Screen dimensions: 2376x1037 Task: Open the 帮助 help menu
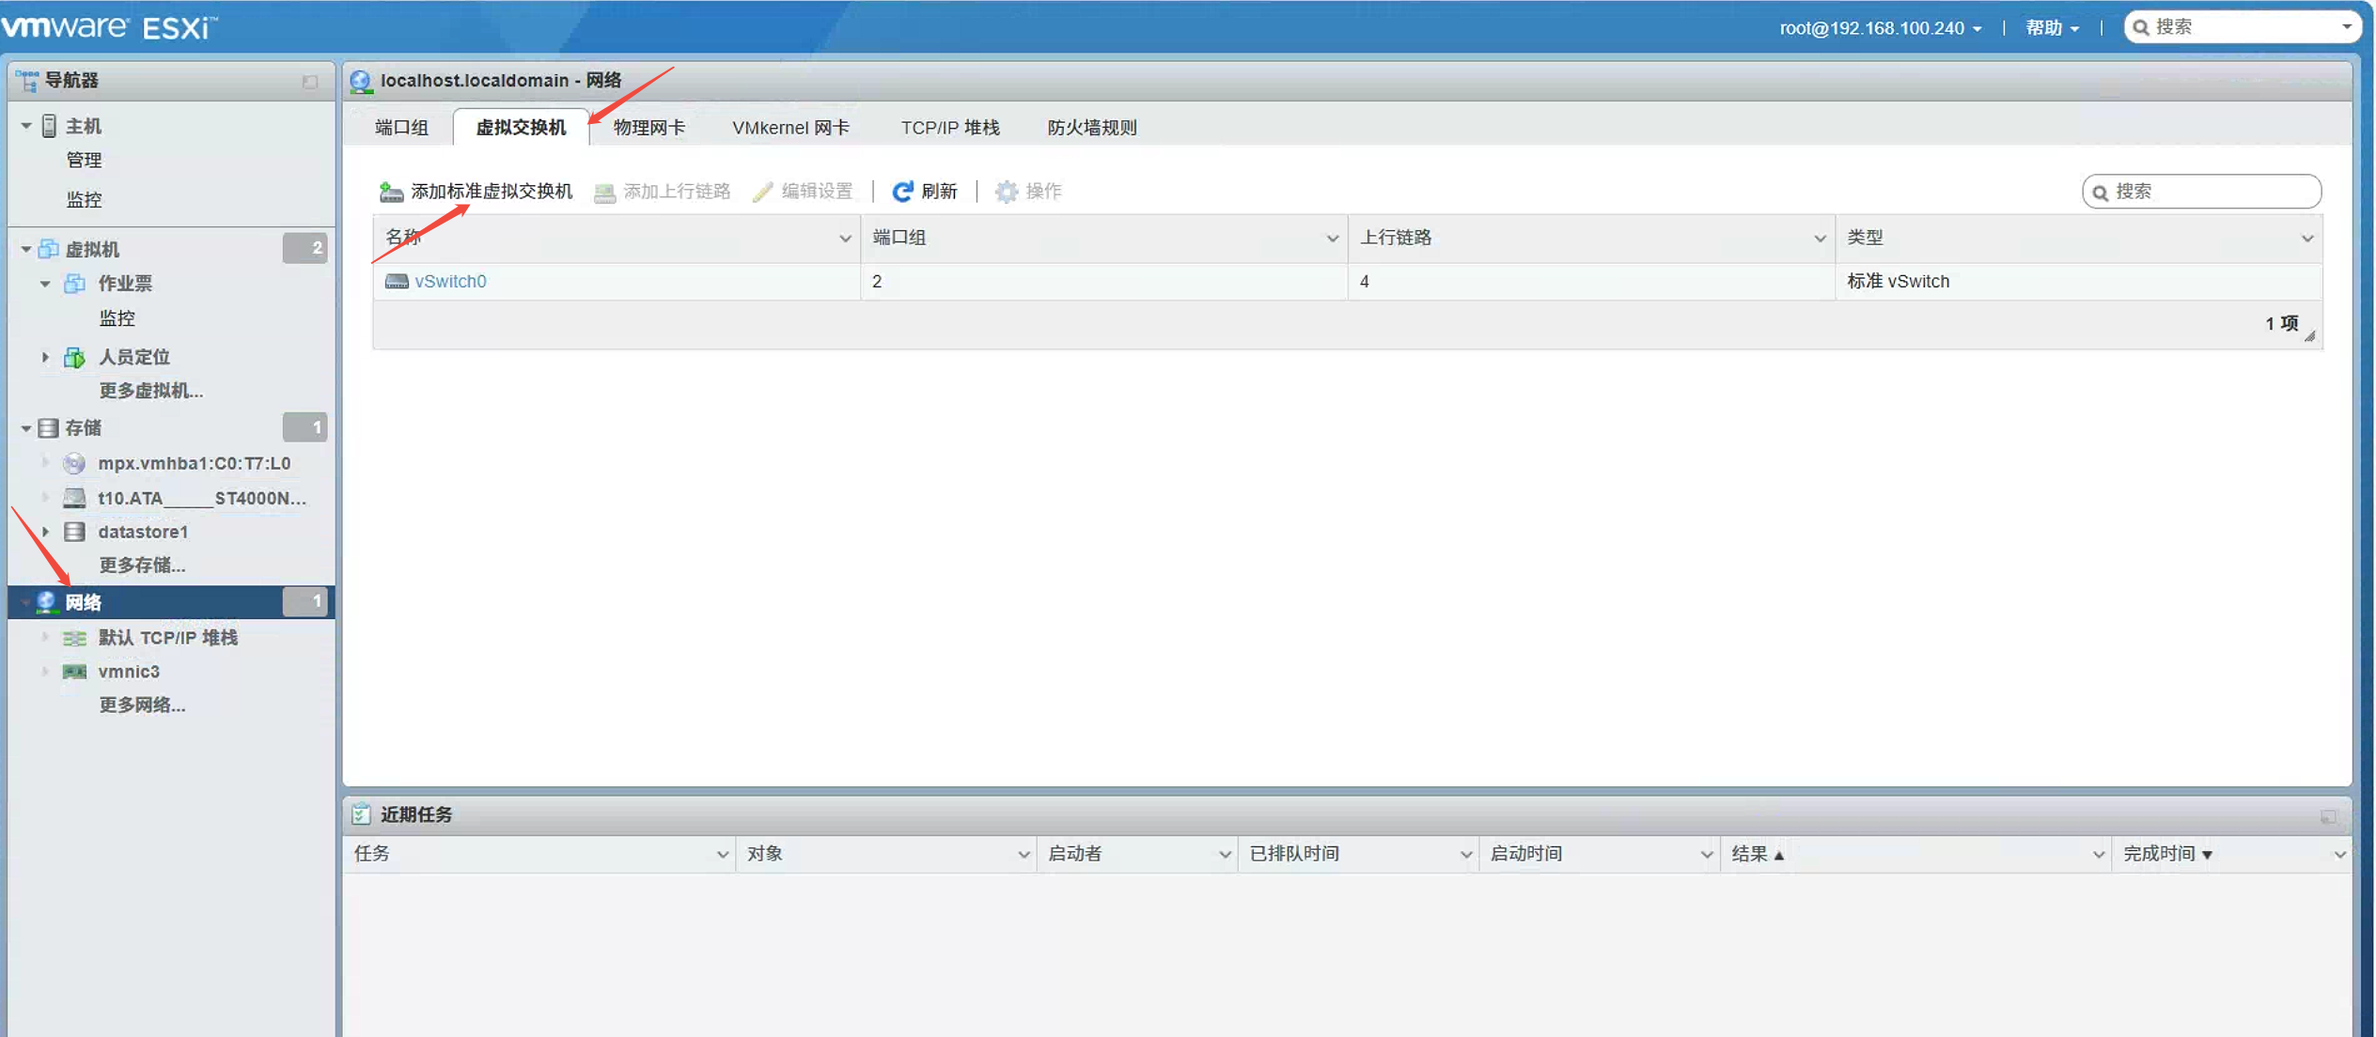coord(2051,28)
